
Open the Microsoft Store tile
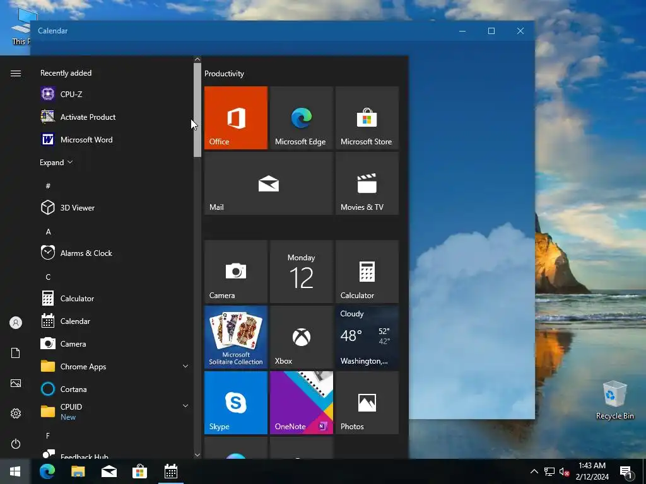click(x=367, y=118)
